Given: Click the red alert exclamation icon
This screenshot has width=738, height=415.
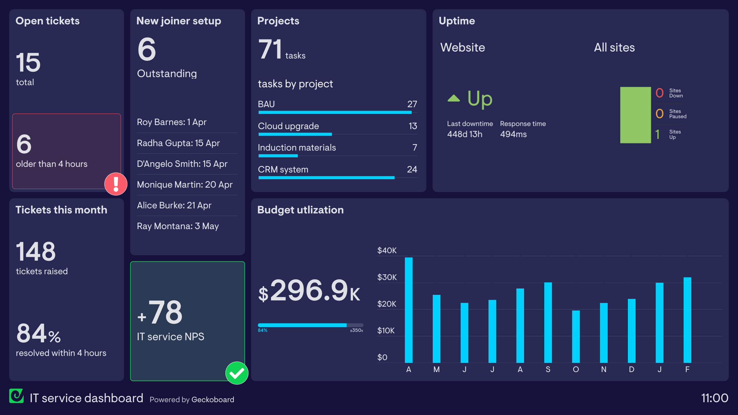Looking at the screenshot, I should (115, 185).
